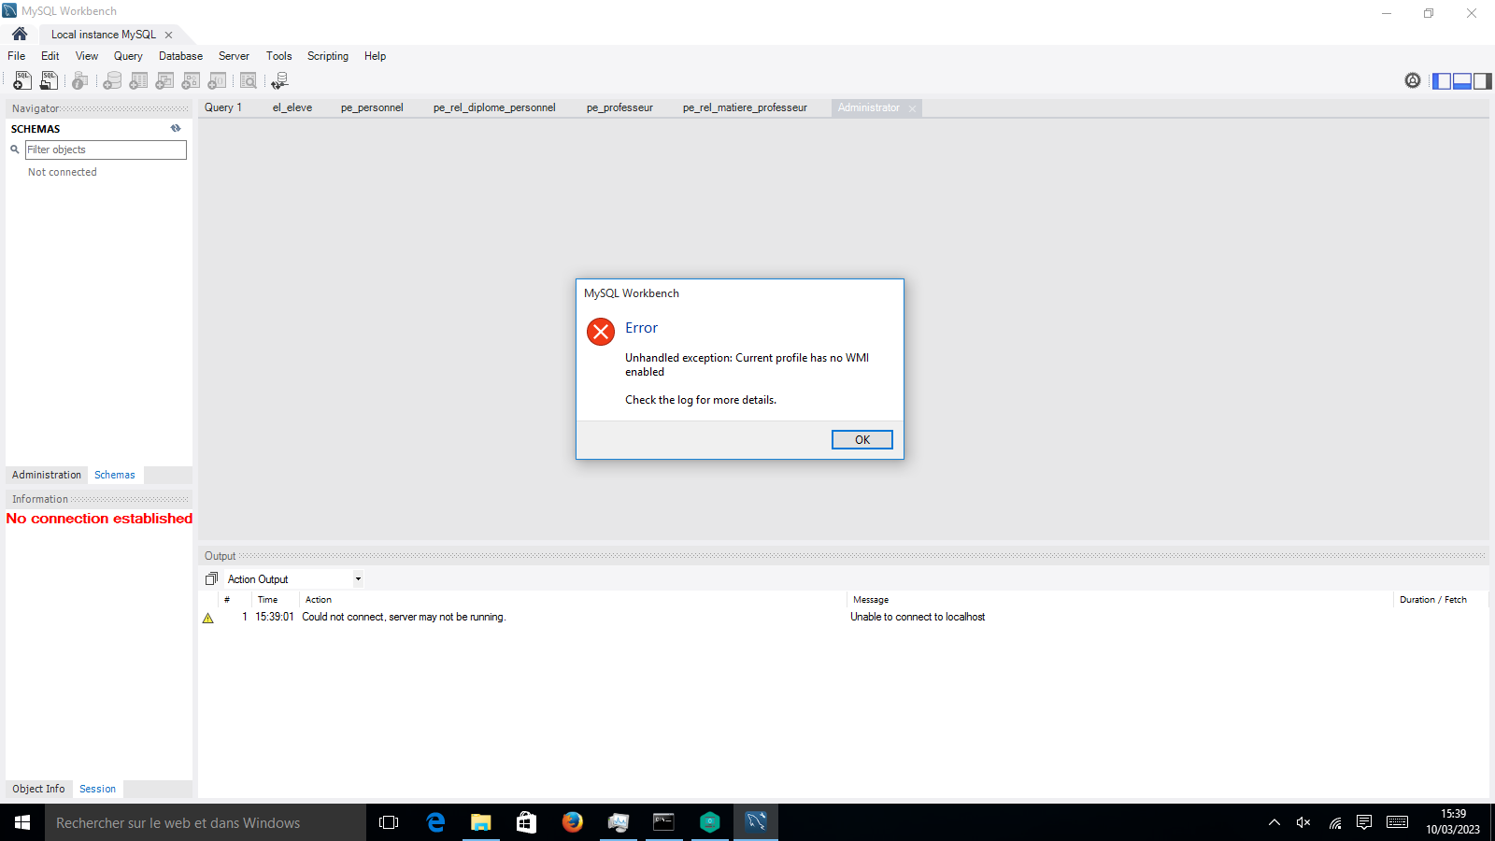Image resolution: width=1495 pixels, height=841 pixels.
Task: Toggle the output panel visibility
Action: (1462, 81)
